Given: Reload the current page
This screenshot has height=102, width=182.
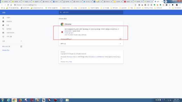Looking at the screenshot, I should 8,5.
